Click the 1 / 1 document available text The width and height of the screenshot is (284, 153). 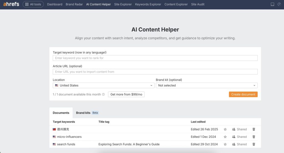(77, 95)
